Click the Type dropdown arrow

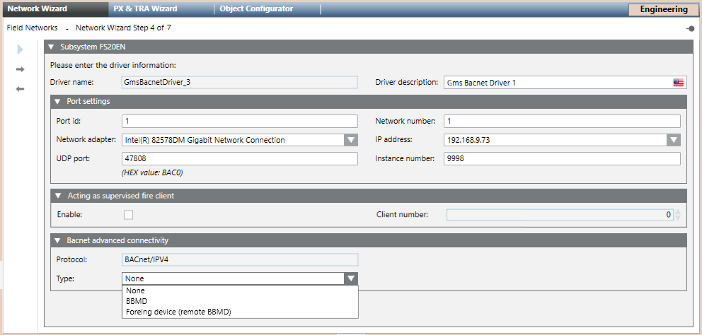[350, 278]
